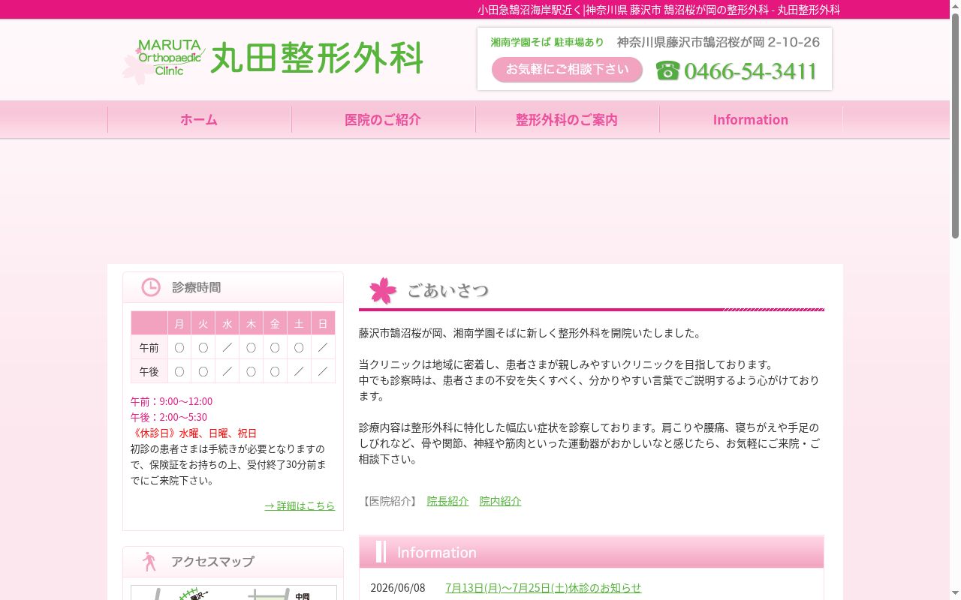Open the 院内紹介 link
The height and width of the screenshot is (600, 961).
pyautogui.click(x=500, y=501)
